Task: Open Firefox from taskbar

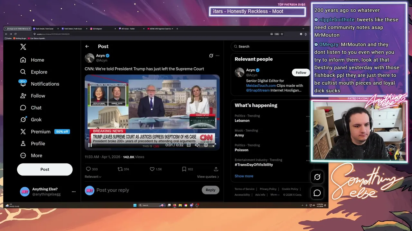Action: 175,205
